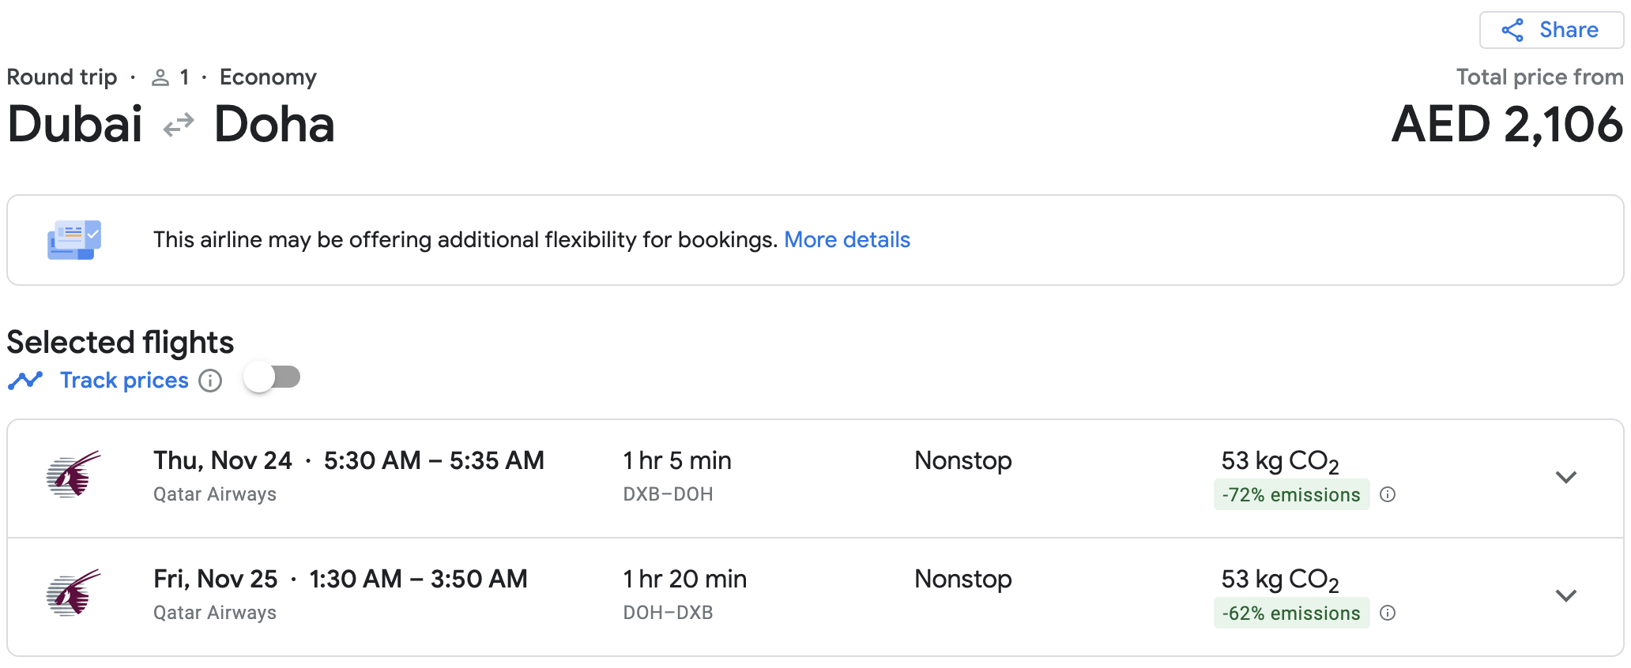The image size is (1631, 668).
Task: Click the Share button label
Action: pos(1569,31)
